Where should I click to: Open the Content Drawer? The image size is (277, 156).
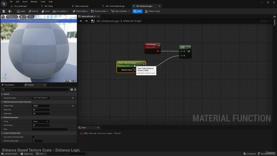click(x=10, y=154)
